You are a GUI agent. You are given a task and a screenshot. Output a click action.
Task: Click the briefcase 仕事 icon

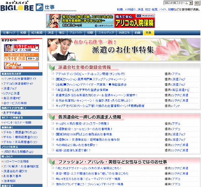click(39, 7)
